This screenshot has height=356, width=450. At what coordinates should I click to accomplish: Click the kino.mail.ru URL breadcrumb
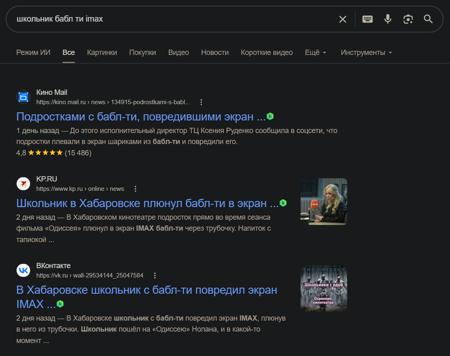[x=113, y=102]
